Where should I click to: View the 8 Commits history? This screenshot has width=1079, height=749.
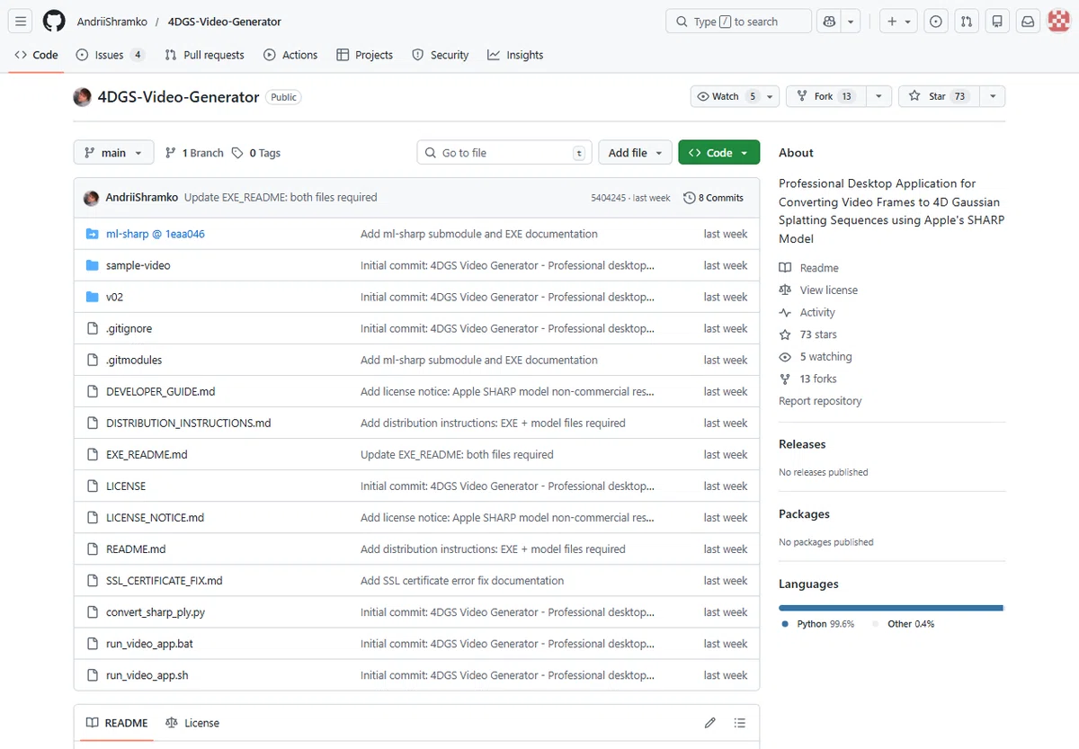(x=713, y=198)
